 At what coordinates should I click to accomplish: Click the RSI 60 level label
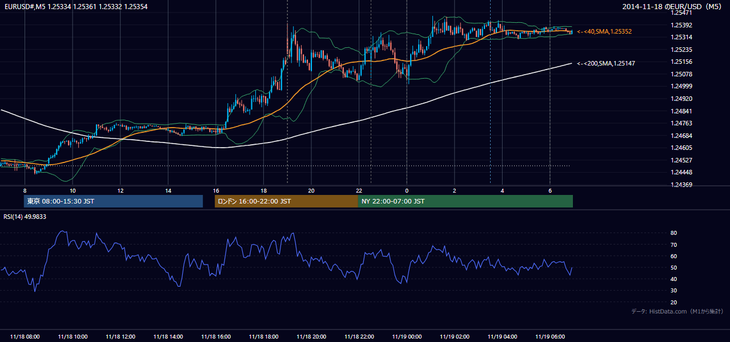coord(673,256)
